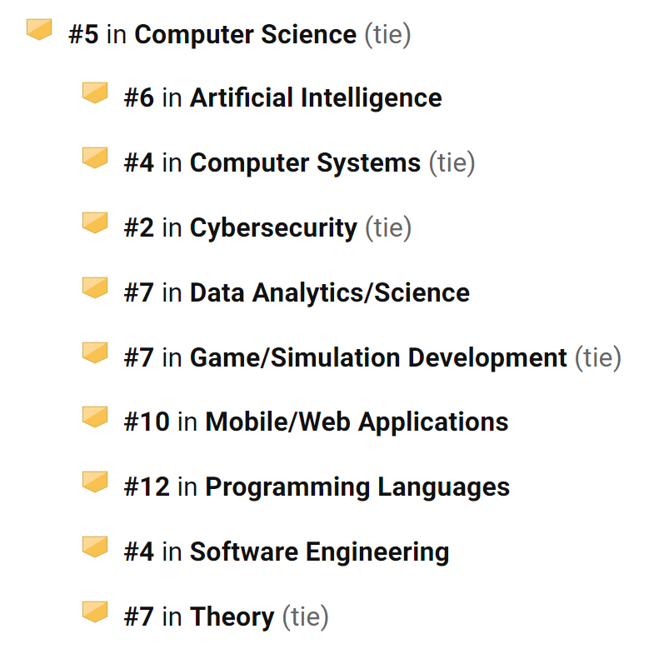Screen dimensions: 654x649
Task: Click the badge icon beside Computer Science ranking
Action: [39, 30]
